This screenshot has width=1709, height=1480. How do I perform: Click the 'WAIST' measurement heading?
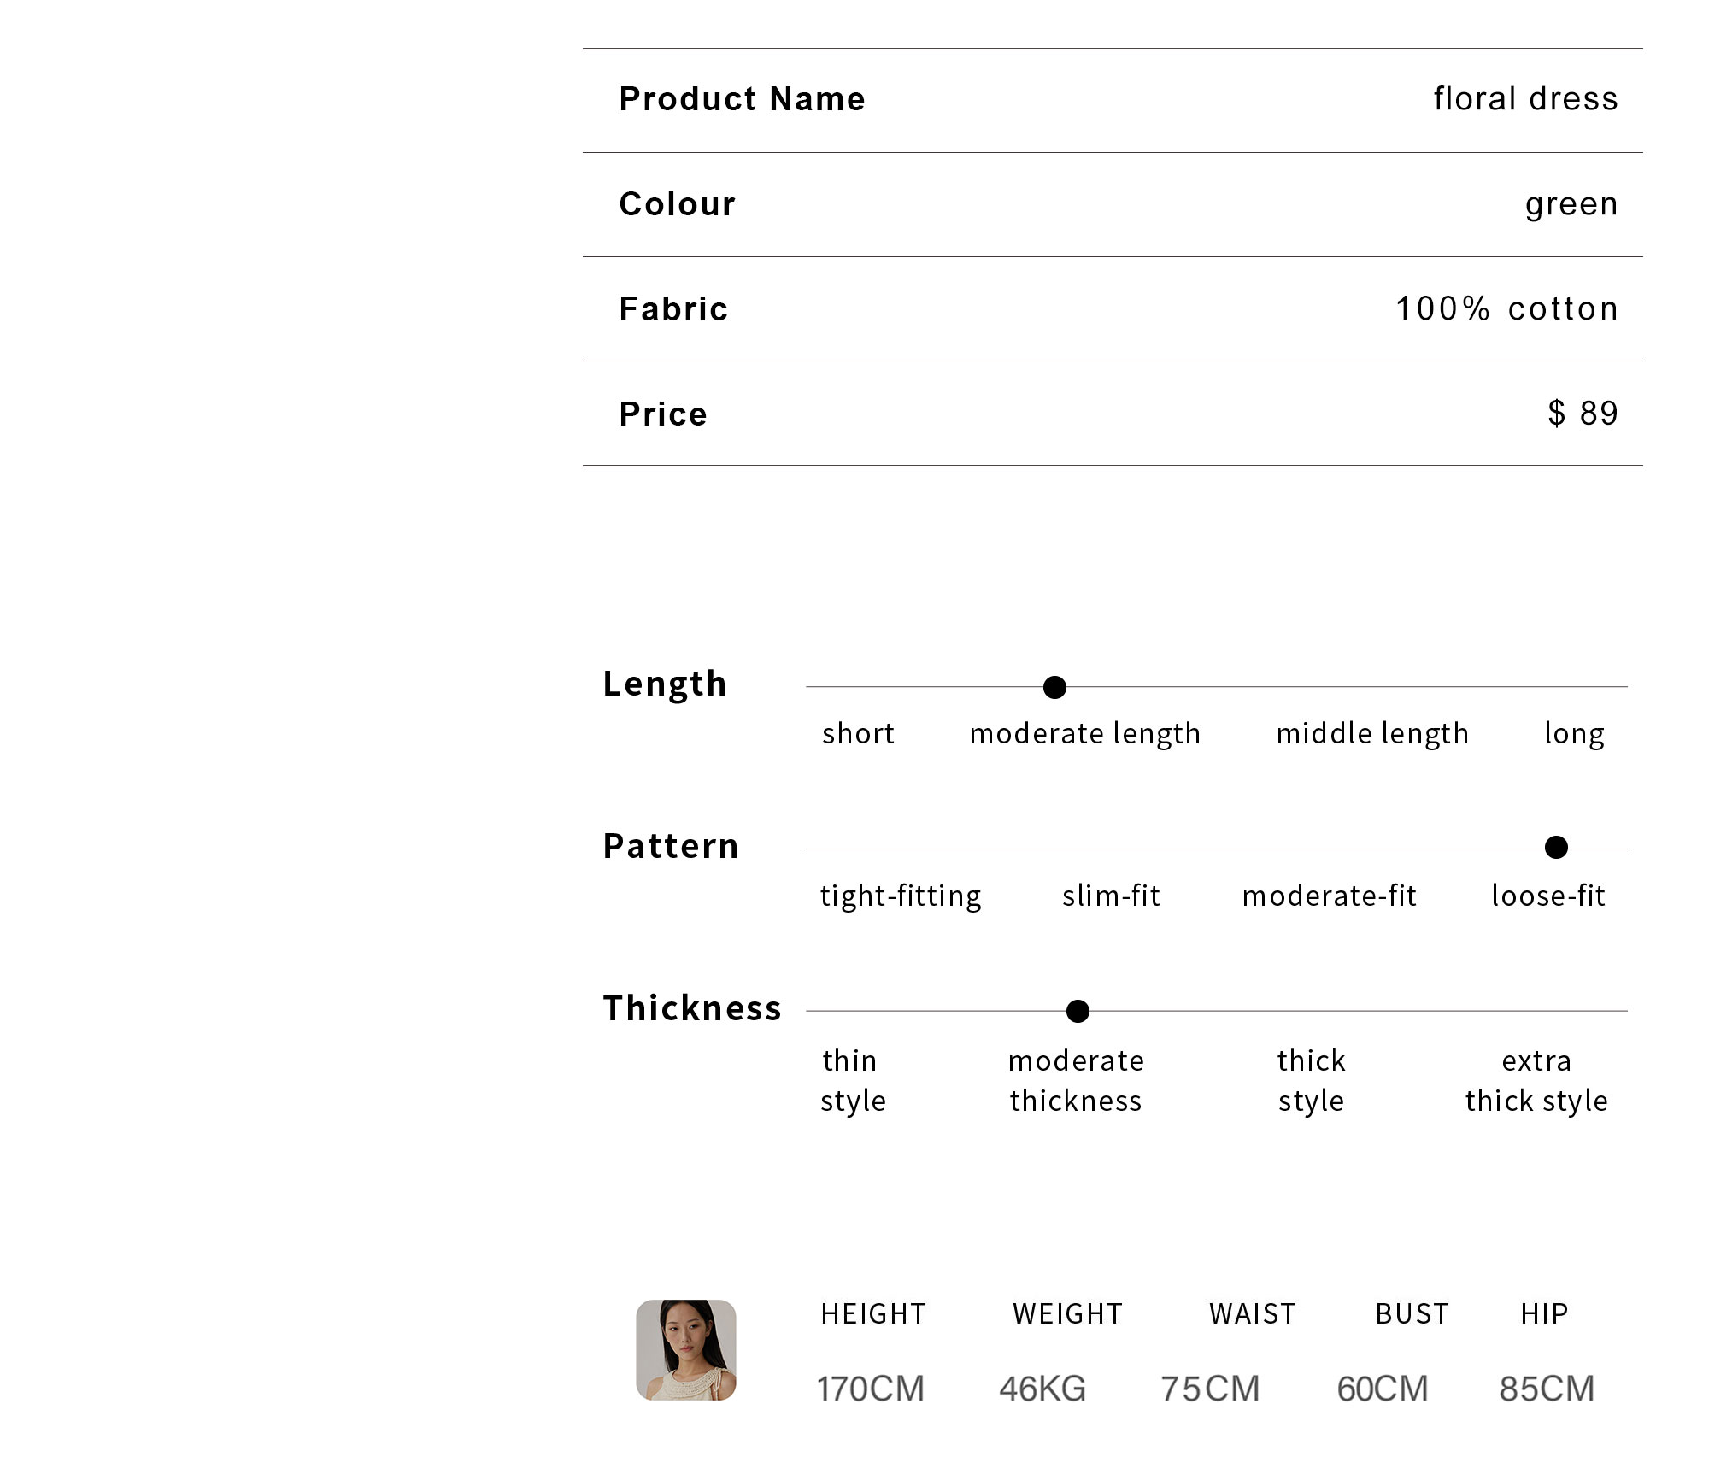1253,1314
